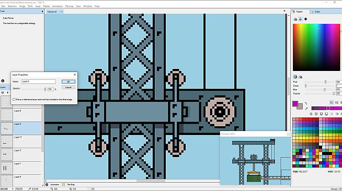Screen dimensions: 342x191
Task: Check the reference layer checkbox
Action: pos(14,100)
